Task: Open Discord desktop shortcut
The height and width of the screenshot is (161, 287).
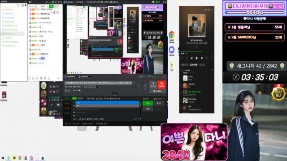Action: pyautogui.click(x=171, y=51)
